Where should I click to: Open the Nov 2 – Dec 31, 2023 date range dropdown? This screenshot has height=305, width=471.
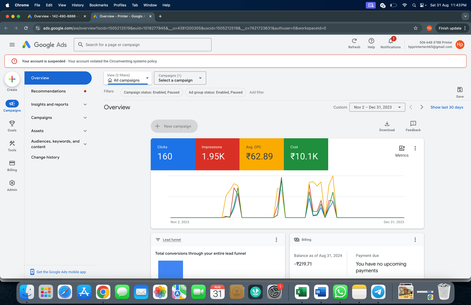pos(377,107)
